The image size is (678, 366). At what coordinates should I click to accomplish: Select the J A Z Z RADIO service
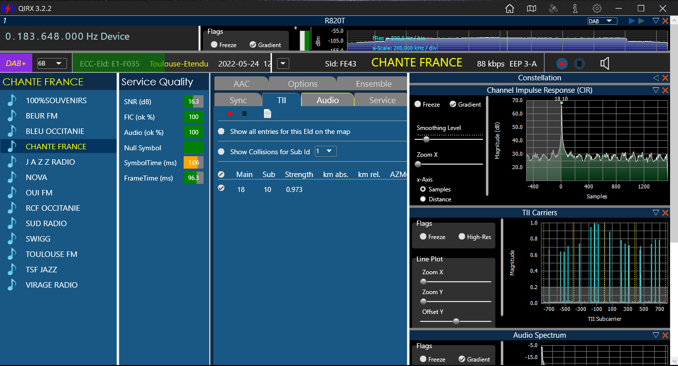point(59,162)
